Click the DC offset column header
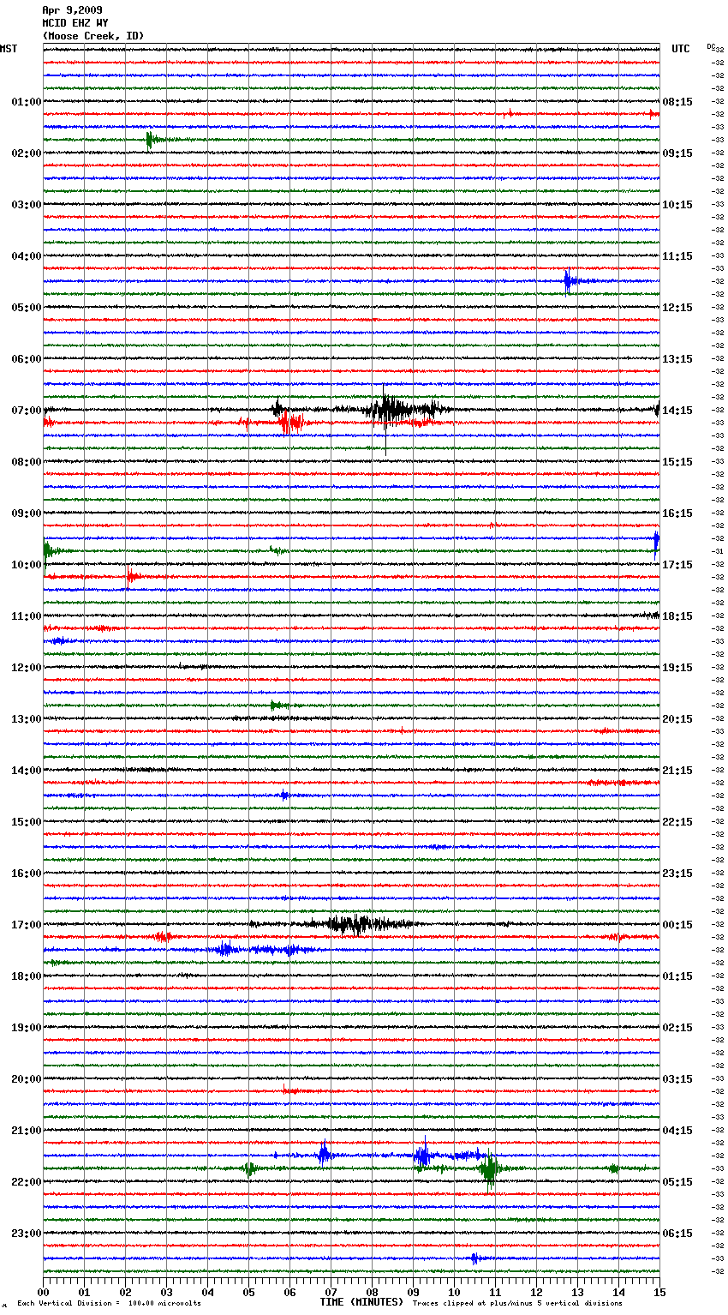The height and width of the screenshot is (1315, 728). (x=711, y=46)
